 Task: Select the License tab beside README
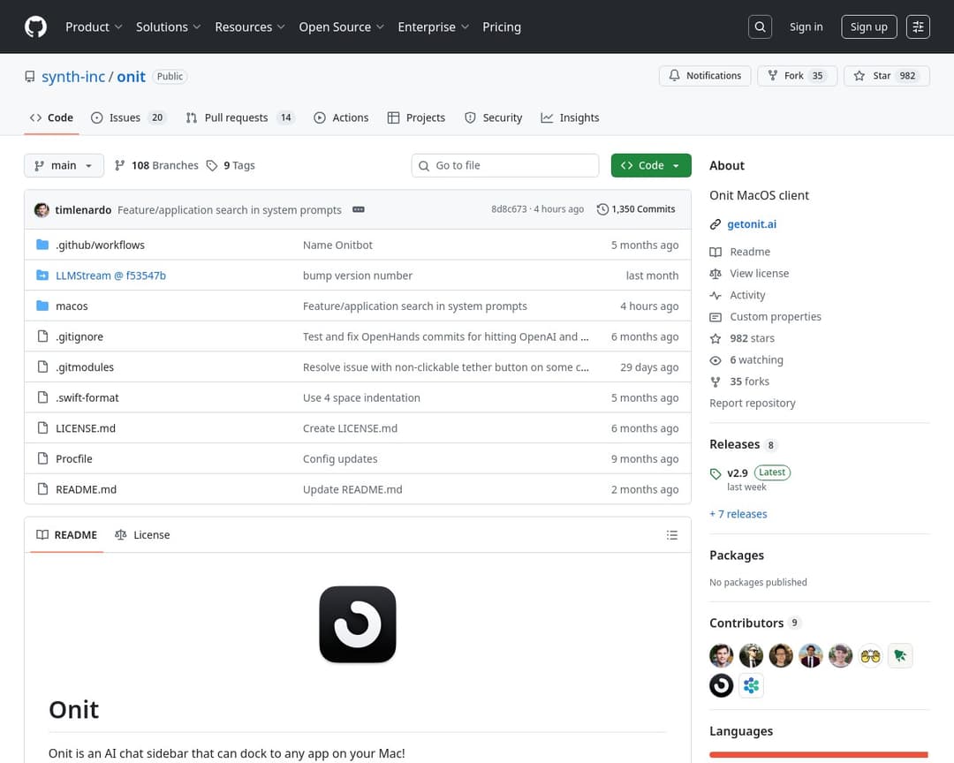(142, 535)
